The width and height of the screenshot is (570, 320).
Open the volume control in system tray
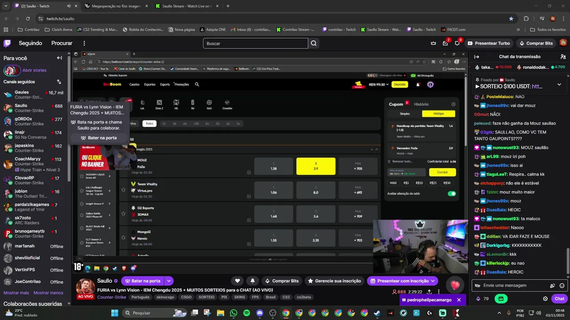pyautogui.click(x=538, y=313)
